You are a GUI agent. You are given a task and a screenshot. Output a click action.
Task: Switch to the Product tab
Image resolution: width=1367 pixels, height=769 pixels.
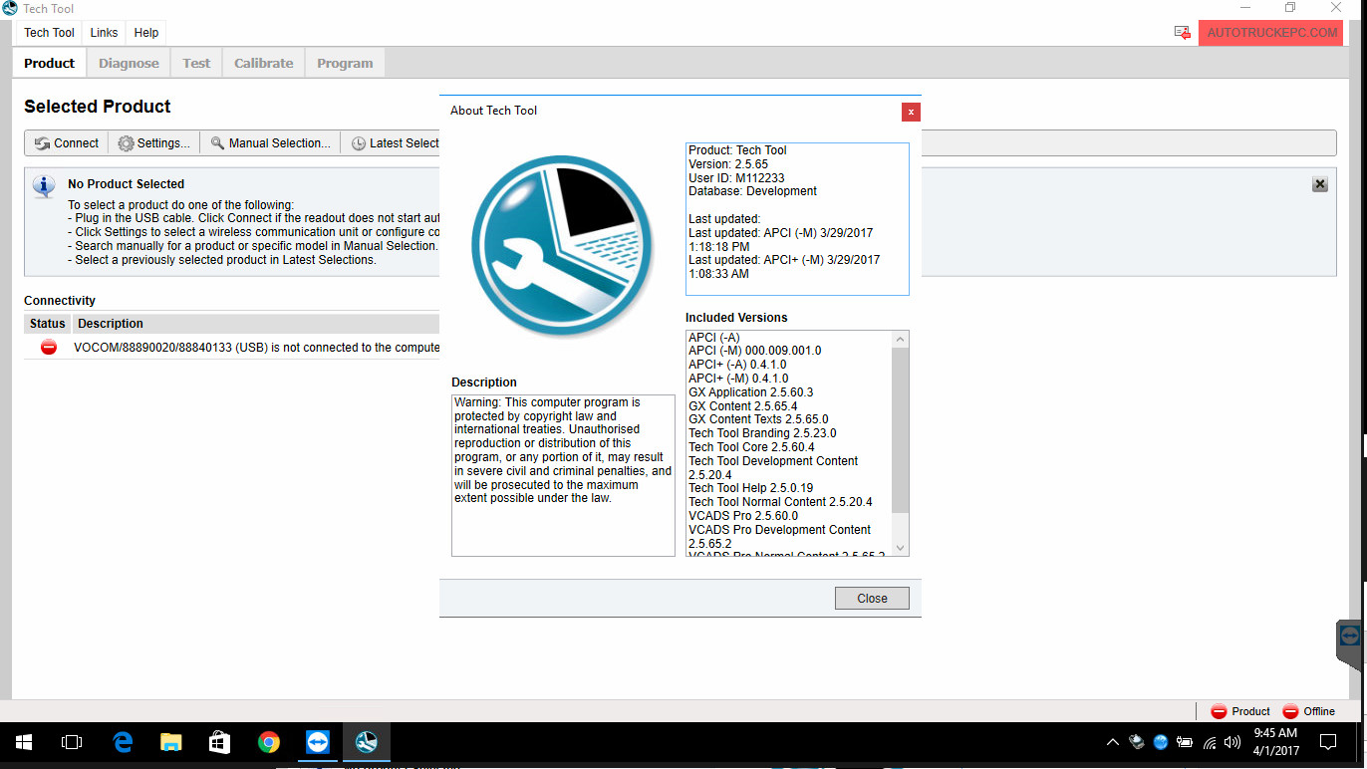click(50, 63)
